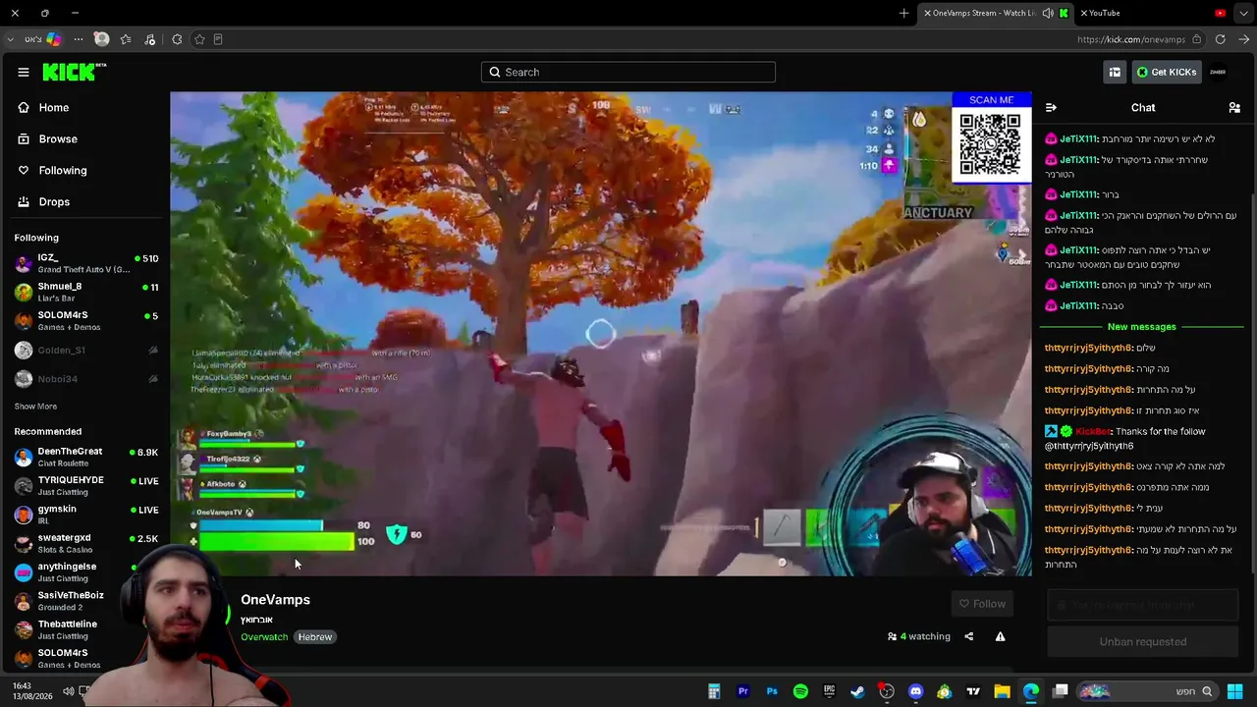Open the TradingView taskbar icon

973,691
